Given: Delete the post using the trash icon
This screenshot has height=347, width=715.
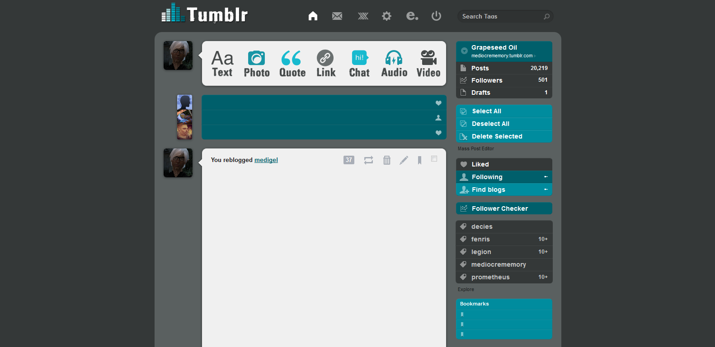Looking at the screenshot, I should click(387, 160).
